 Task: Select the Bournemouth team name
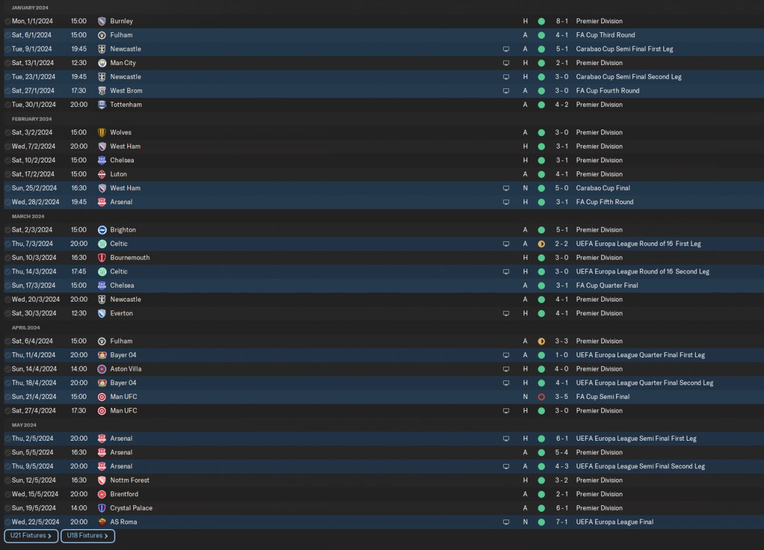pyautogui.click(x=130, y=258)
